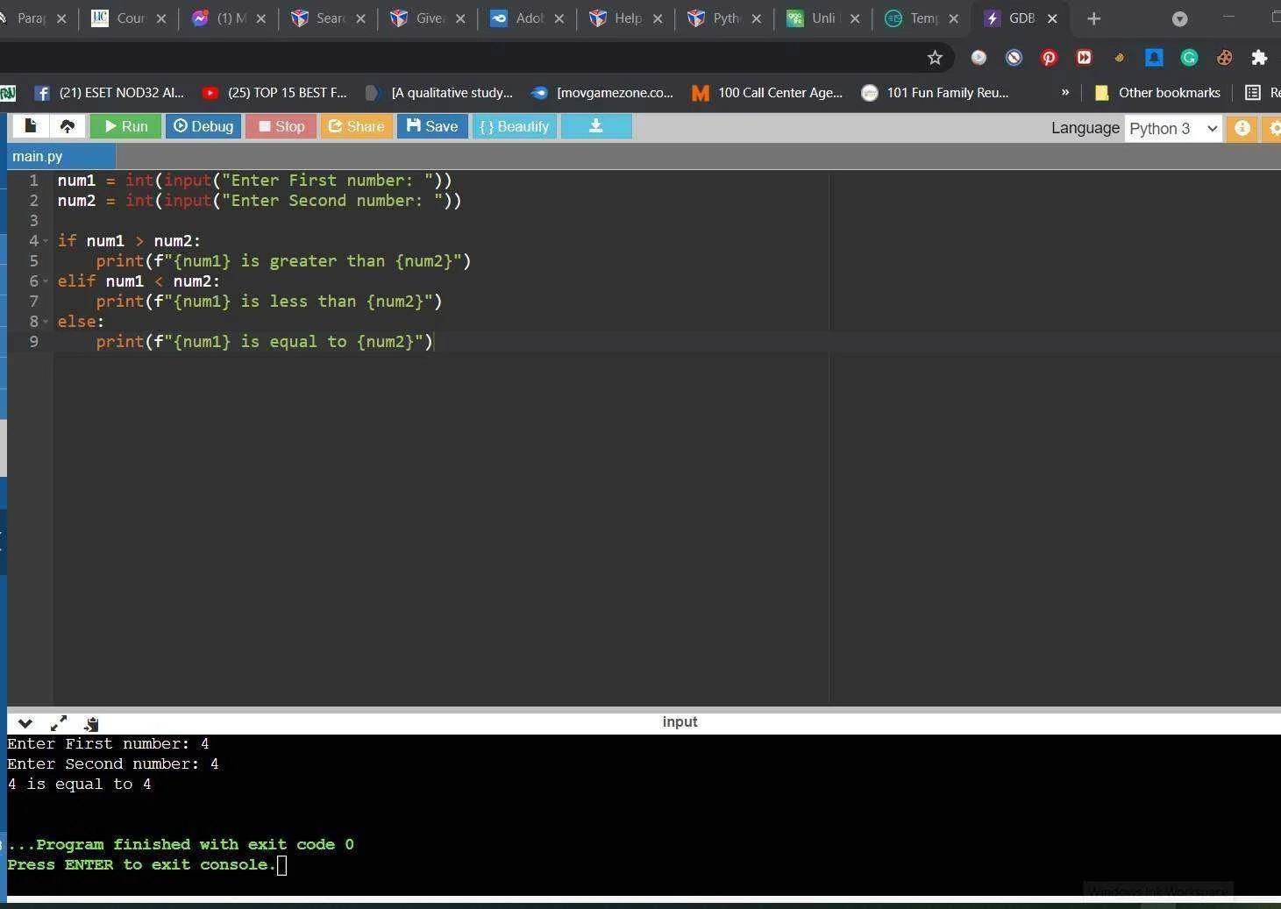Bookmark this page with the star icon

[935, 58]
